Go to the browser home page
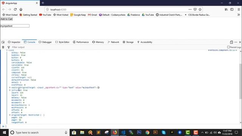Screen dimensions: 242x136 click(21, 9)
